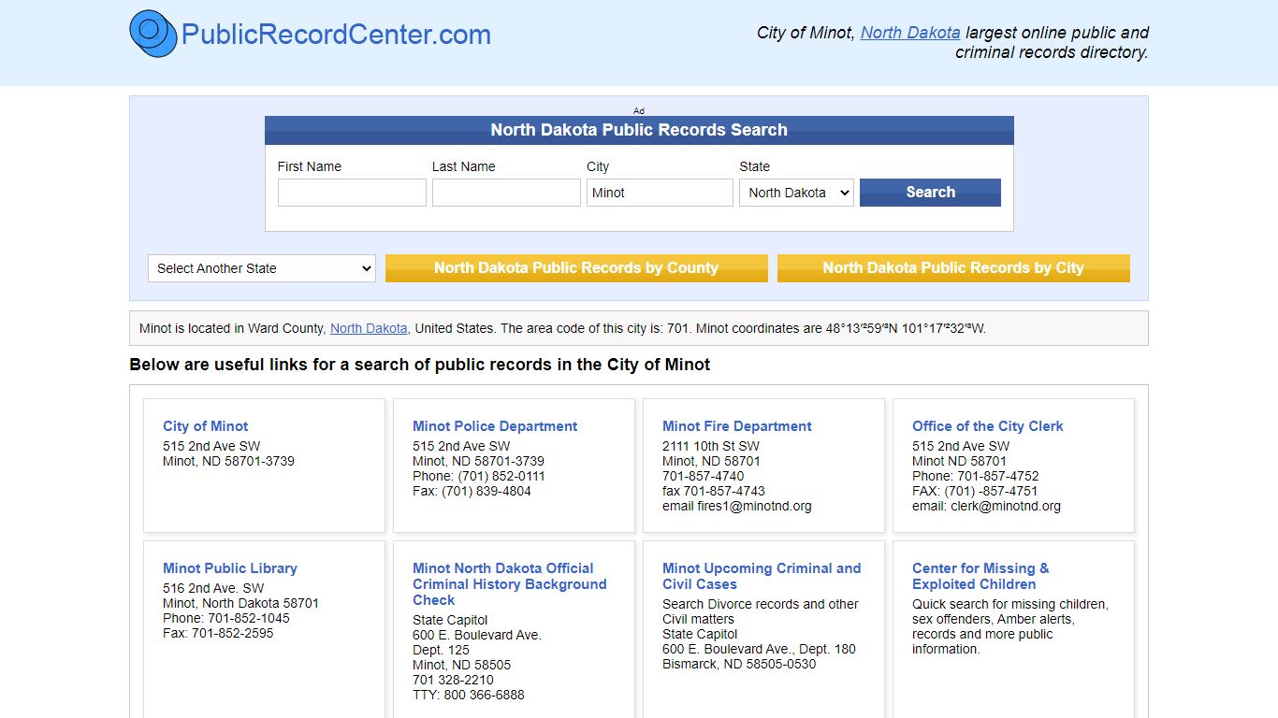Click the North Dakota Public Records Search heading
Image resolution: width=1278 pixels, height=718 pixels.
coord(639,130)
